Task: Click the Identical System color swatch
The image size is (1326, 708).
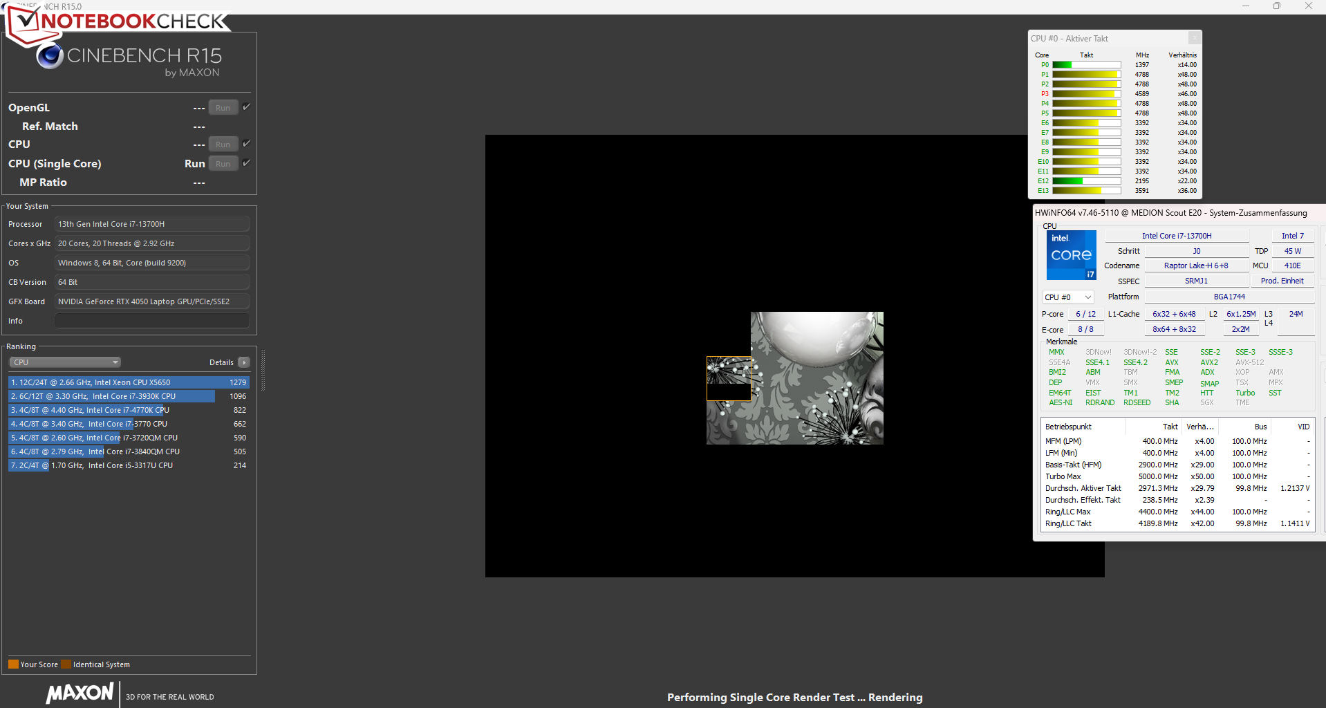Action: tap(66, 664)
